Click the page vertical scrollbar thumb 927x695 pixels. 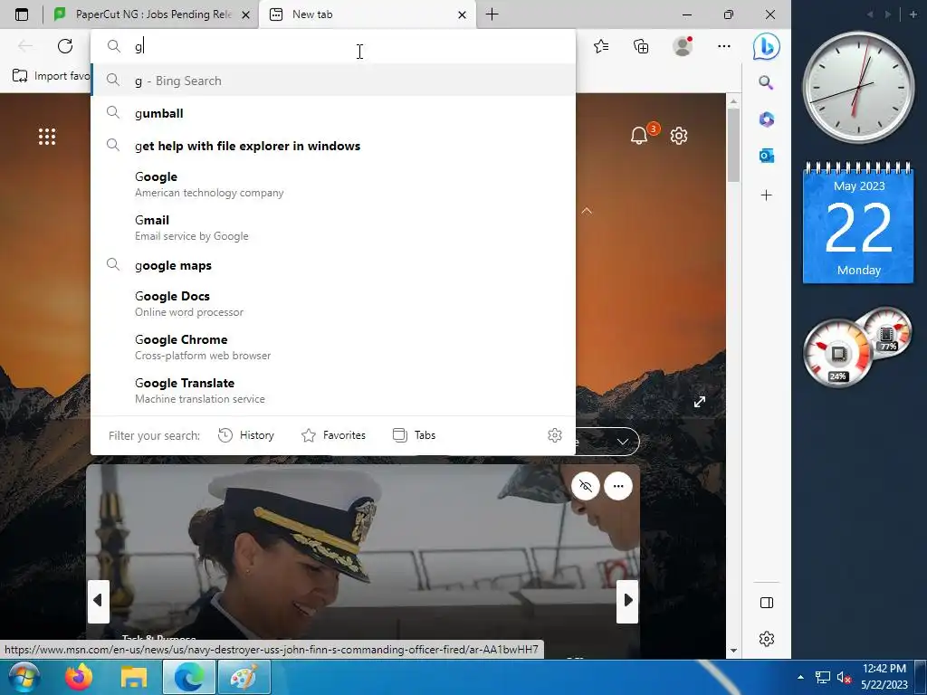(x=733, y=145)
